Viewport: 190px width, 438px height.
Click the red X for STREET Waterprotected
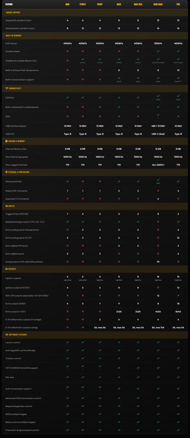click(83, 181)
